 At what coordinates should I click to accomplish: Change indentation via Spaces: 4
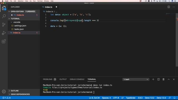pyautogui.click(x=106, y=98)
